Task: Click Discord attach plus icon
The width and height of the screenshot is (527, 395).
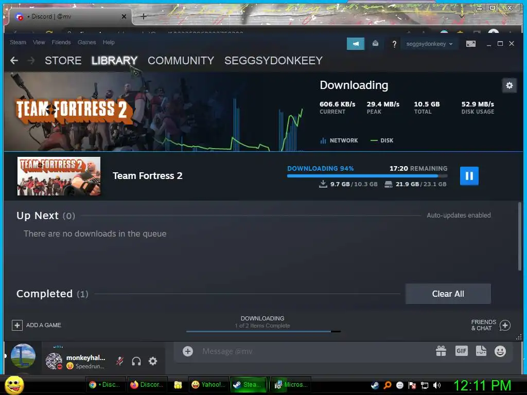Action: click(187, 351)
